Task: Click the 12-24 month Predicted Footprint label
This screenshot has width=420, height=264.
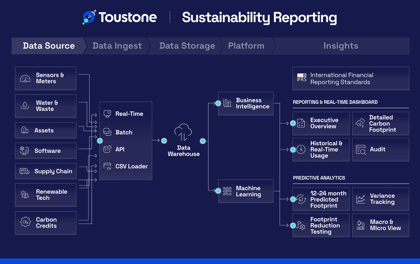Action: pyautogui.click(x=328, y=199)
